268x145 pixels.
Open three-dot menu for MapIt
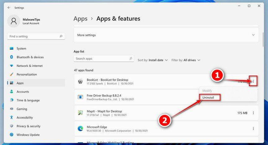(253, 113)
